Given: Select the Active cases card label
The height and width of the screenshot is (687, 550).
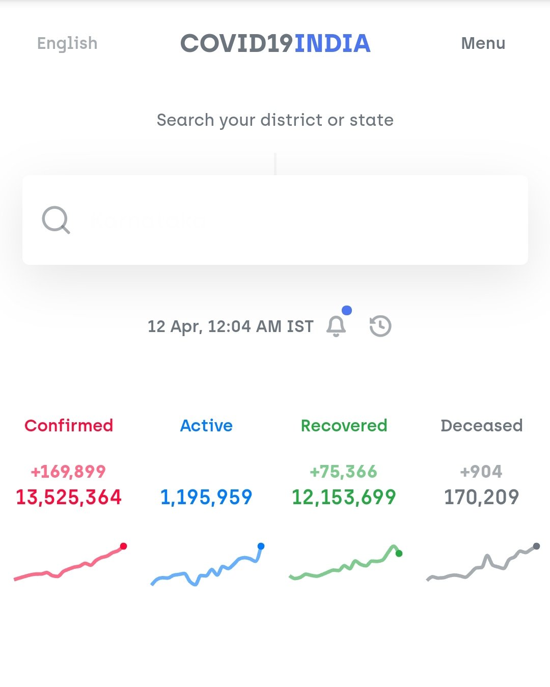Looking at the screenshot, I should pos(206,425).
